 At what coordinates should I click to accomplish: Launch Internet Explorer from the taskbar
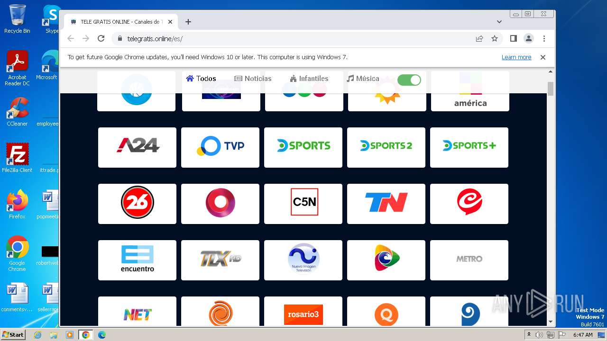coord(37,335)
